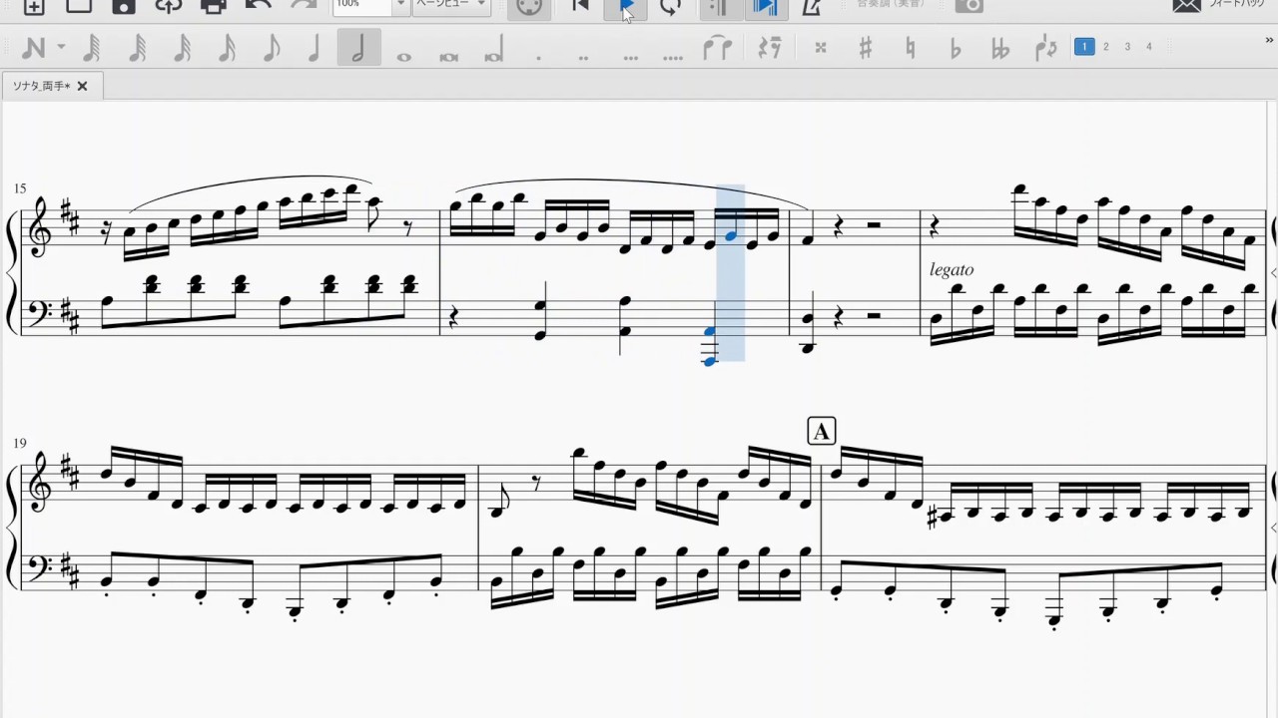The width and height of the screenshot is (1278, 718).
Task: Open feedback envelope link
Action: click(1218, 5)
